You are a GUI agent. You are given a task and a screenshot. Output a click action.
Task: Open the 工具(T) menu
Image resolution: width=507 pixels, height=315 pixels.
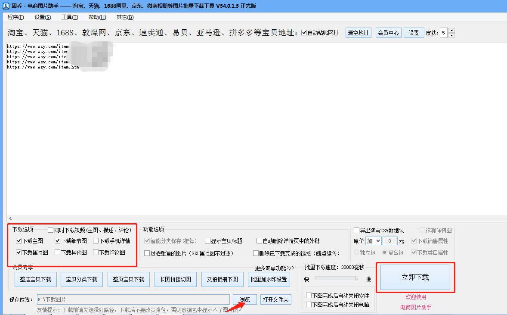(x=70, y=17)
